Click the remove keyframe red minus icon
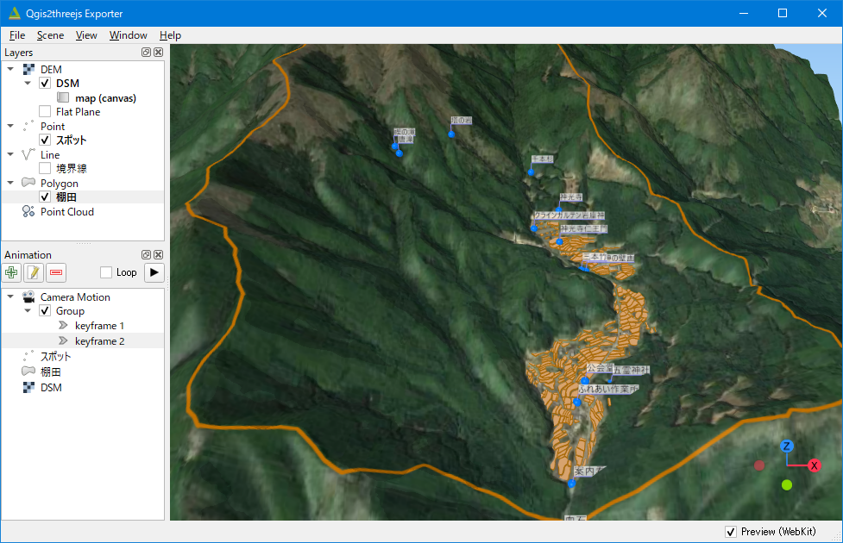Screen dimensions: 843x543 (56, 273)
